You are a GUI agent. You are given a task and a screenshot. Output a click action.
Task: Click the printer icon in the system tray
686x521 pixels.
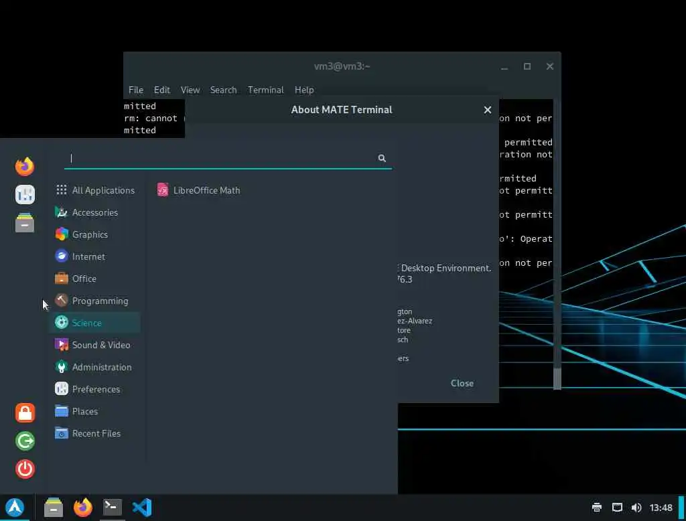coord(597,508)
